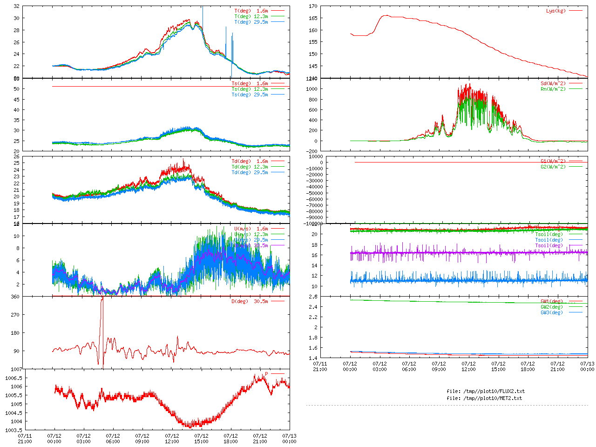Click the magenta Tsoil(deg) legend entry
This screenshot has height=447, width=596.
(x=549, y=245)
